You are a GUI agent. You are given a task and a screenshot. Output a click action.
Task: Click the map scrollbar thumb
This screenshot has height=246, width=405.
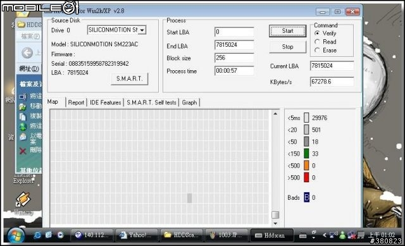275,215
